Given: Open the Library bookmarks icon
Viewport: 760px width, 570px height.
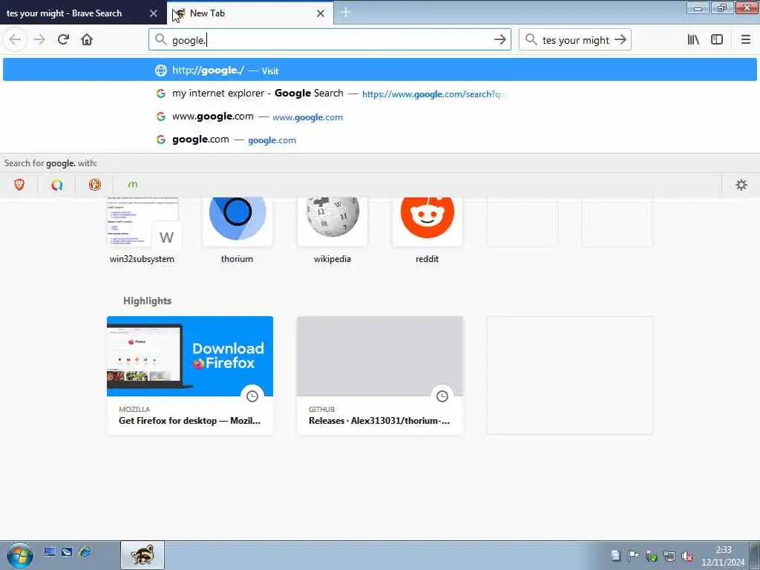Looking at the screenshot, I should (x=693, y=40).
